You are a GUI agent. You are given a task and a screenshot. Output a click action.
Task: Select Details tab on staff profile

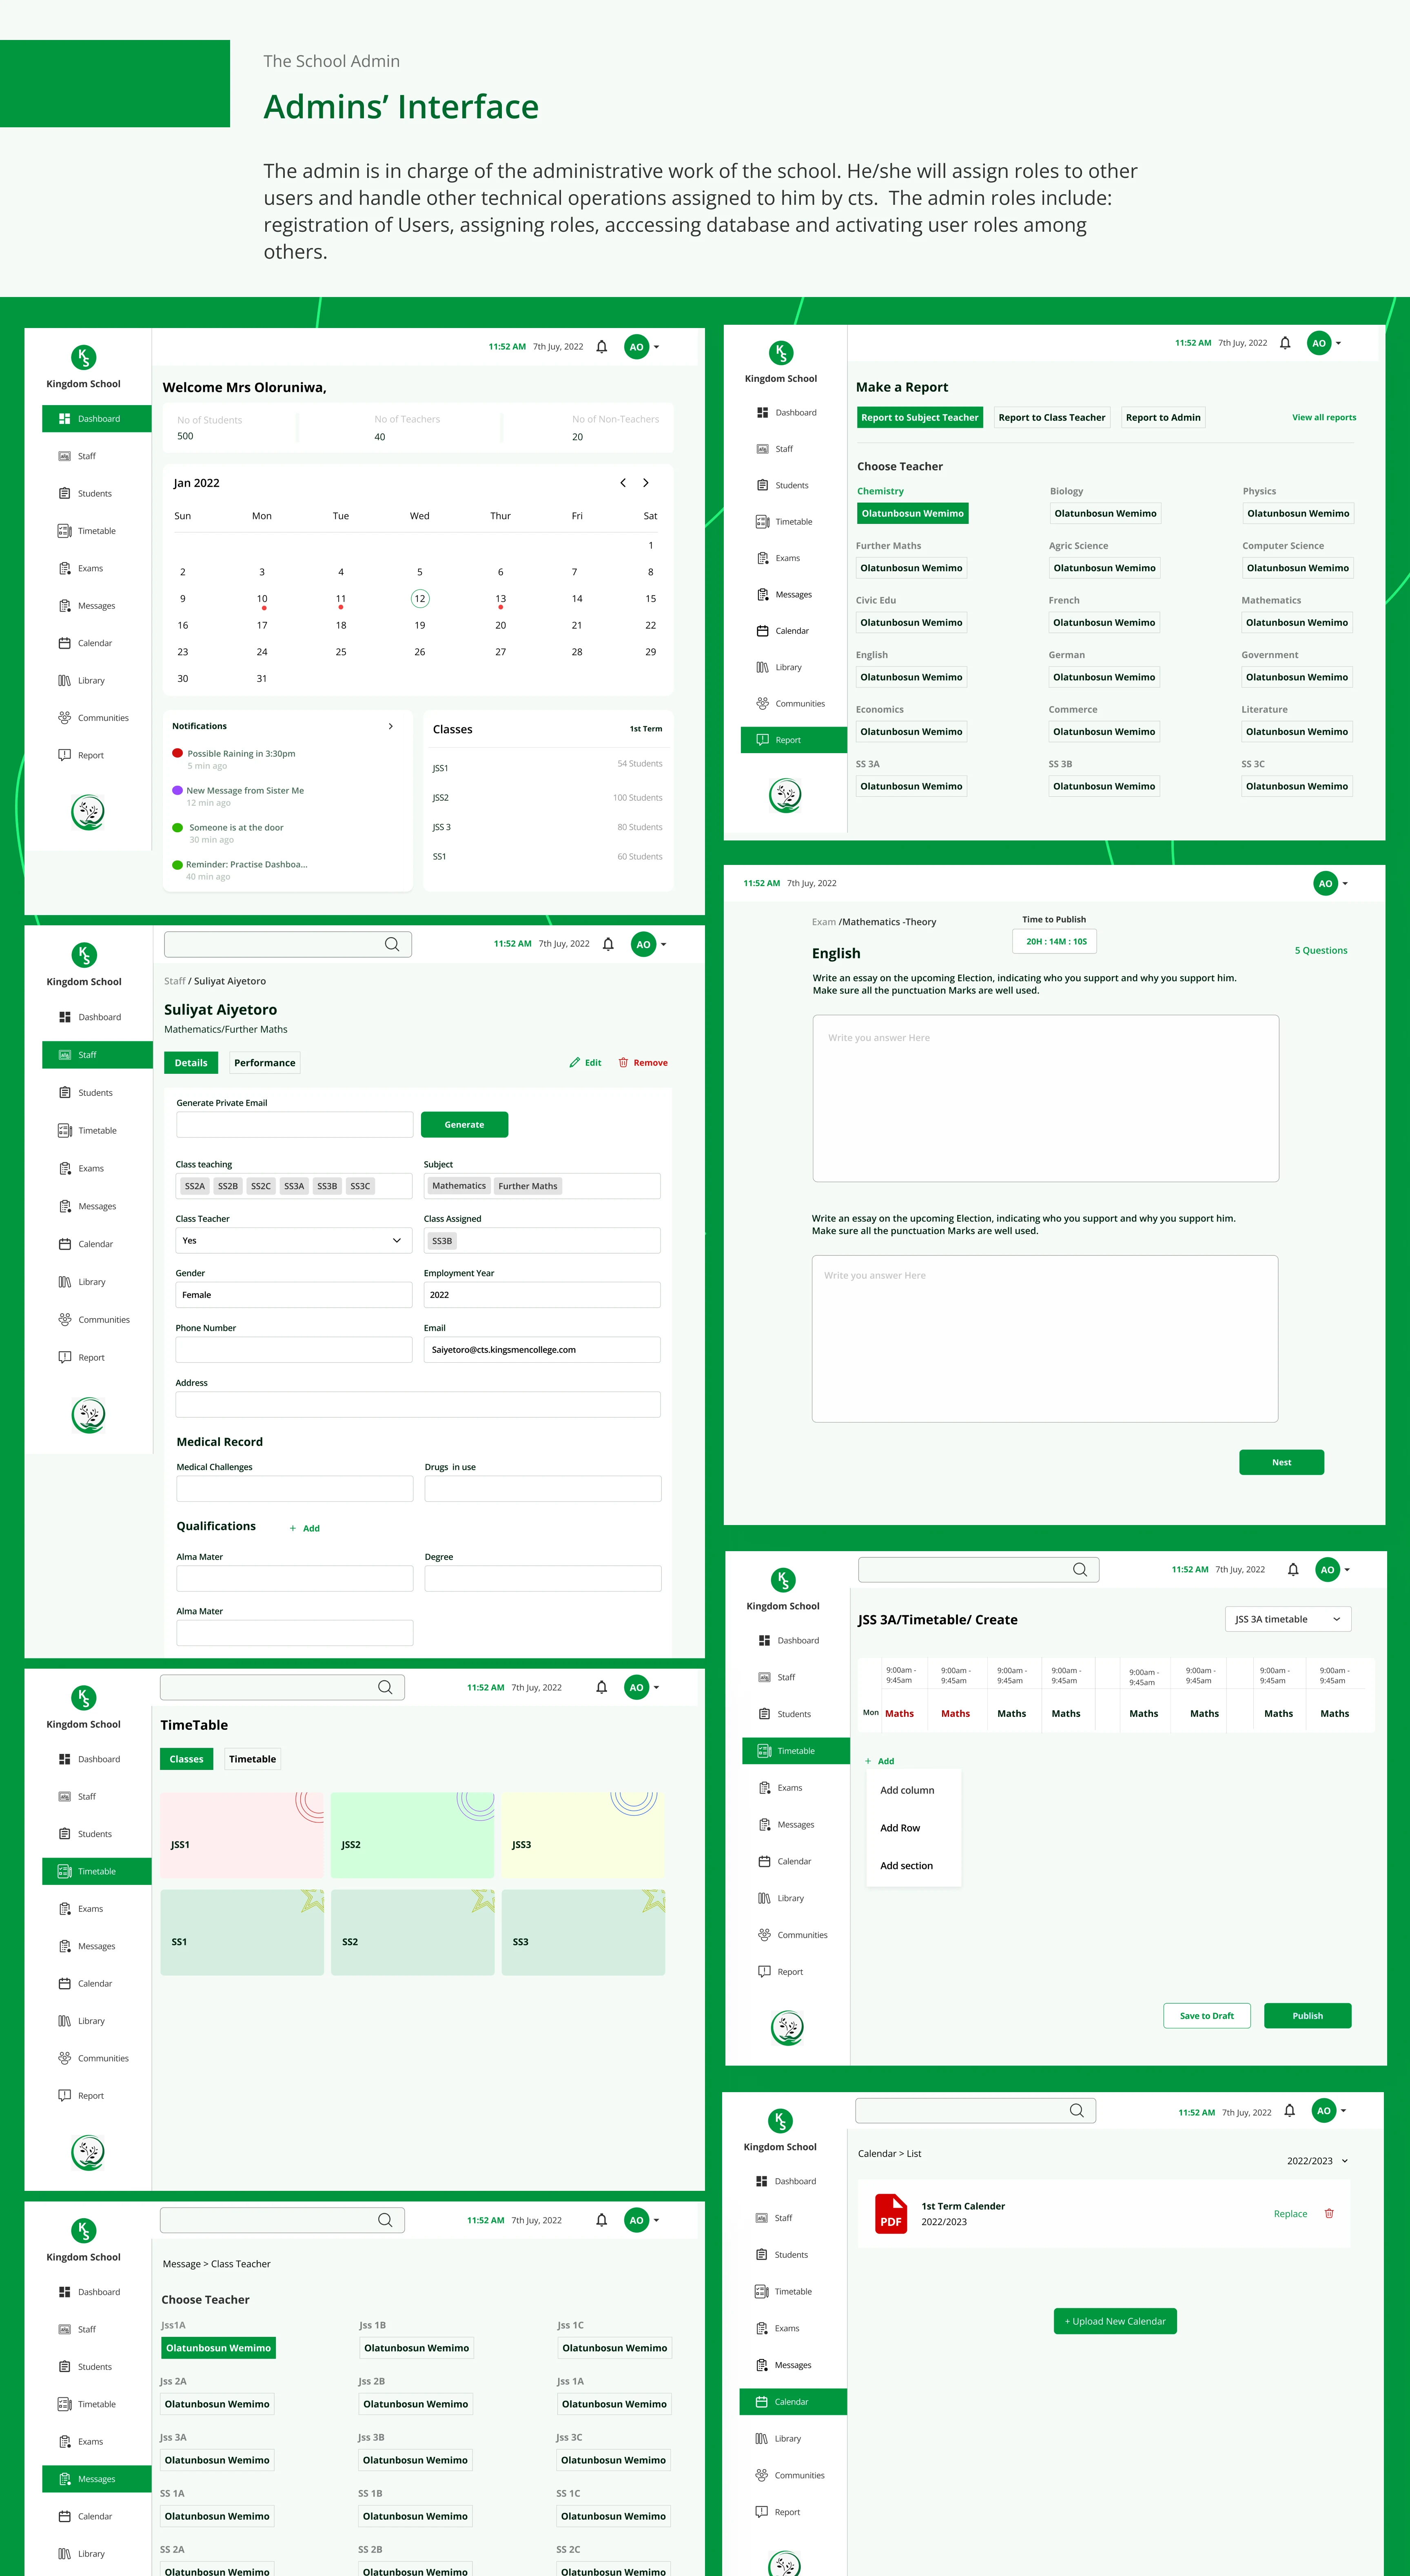[x=191, y=1063]
